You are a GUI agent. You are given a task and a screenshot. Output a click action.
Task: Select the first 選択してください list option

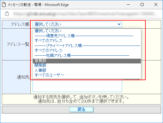click(x=87, y=31)
